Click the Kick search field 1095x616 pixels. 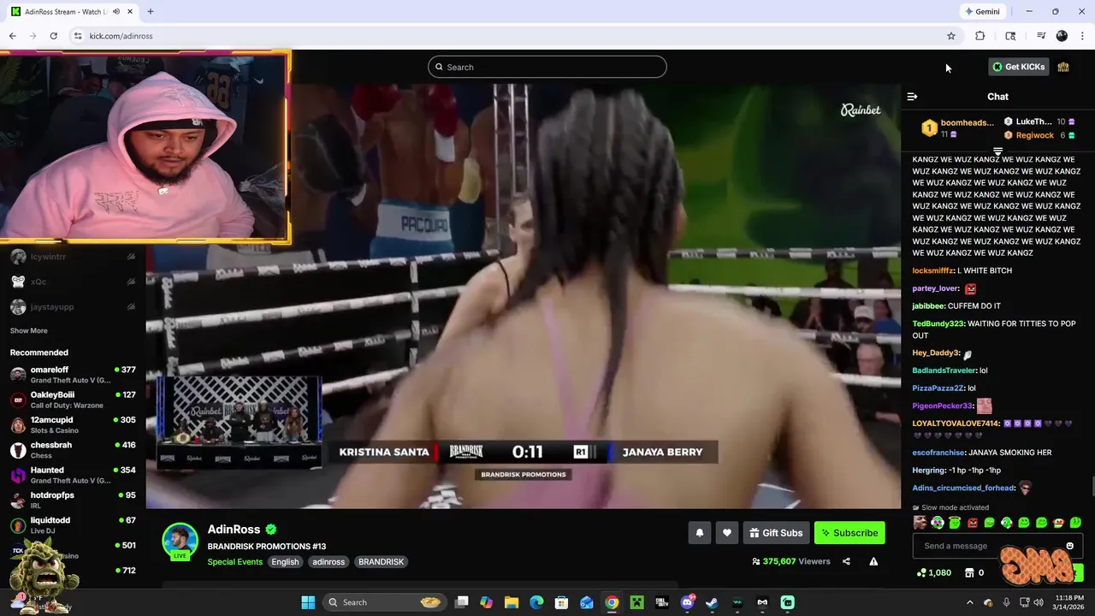click(x=547, y=67)
